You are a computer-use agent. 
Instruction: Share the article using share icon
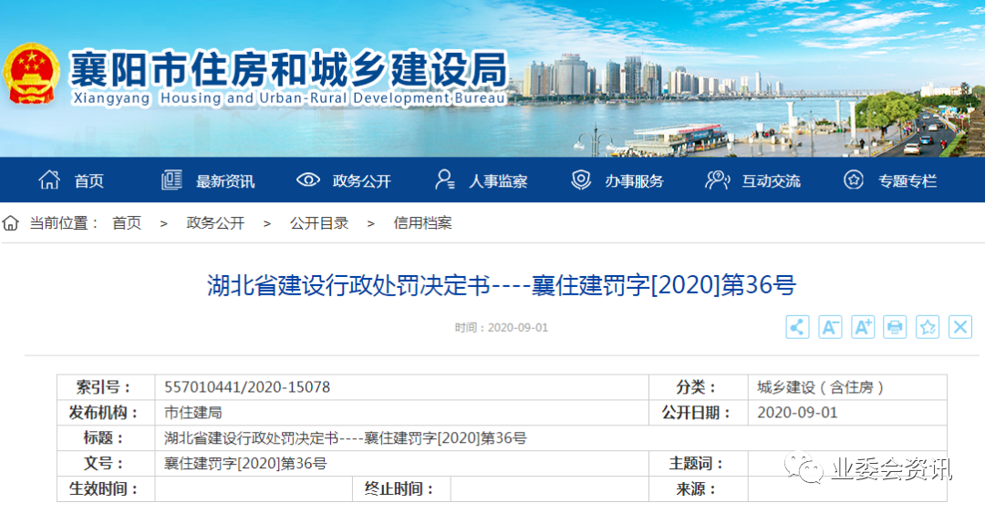797,327
